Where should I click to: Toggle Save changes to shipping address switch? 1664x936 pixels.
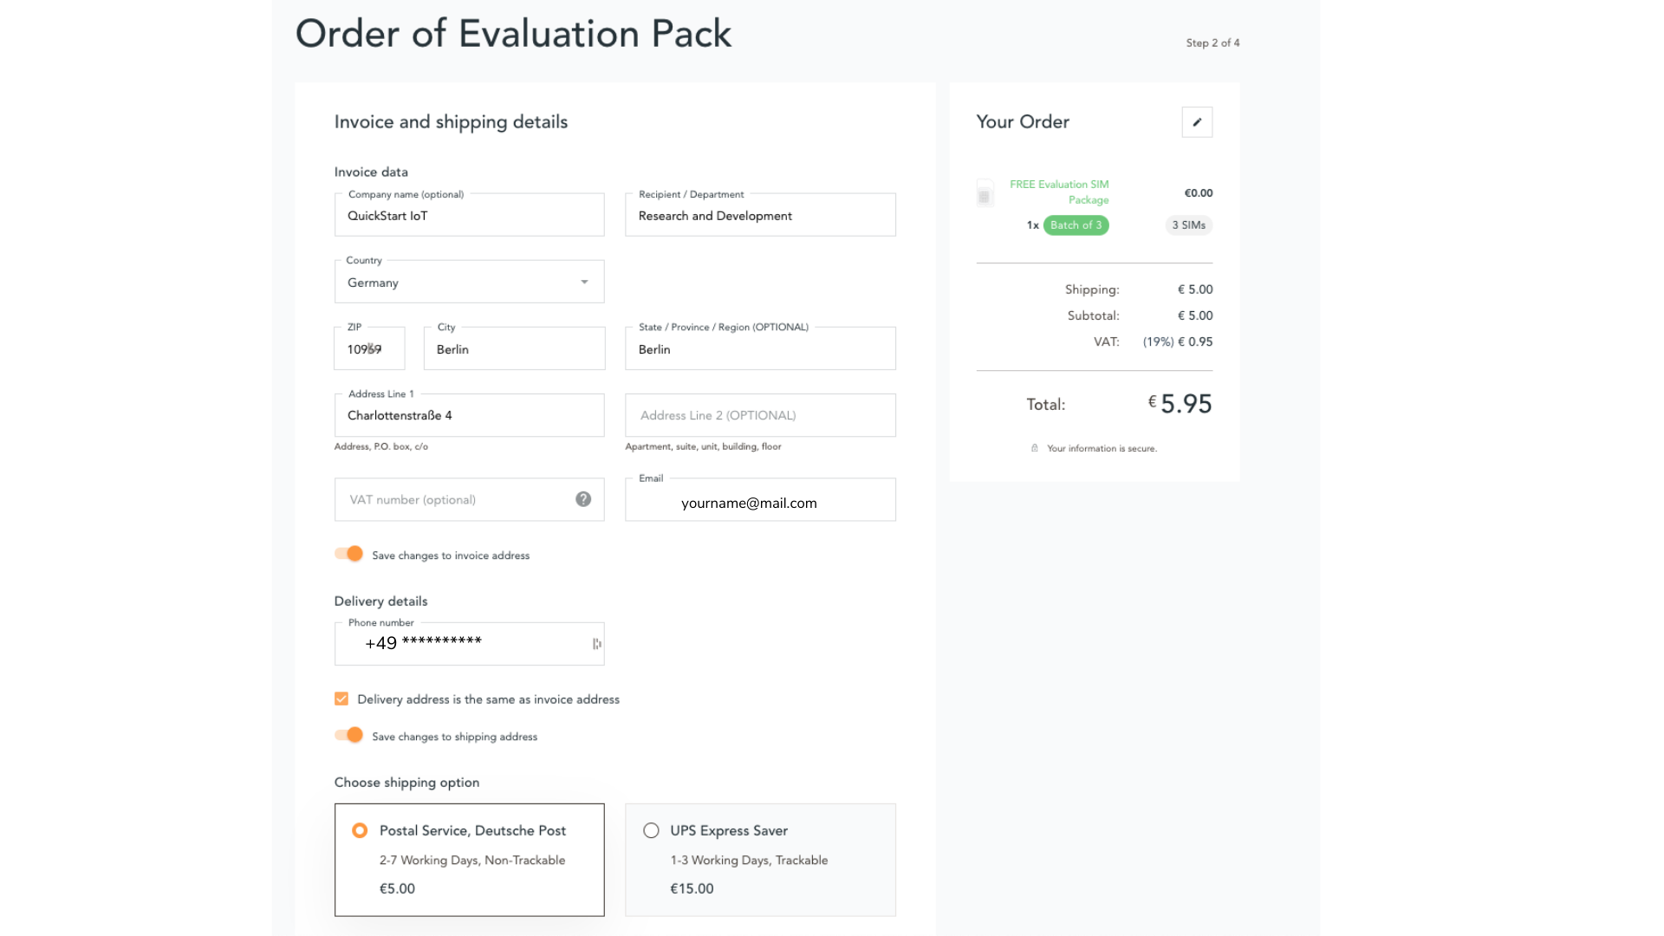pyautogui.click(x=349, y=735)
